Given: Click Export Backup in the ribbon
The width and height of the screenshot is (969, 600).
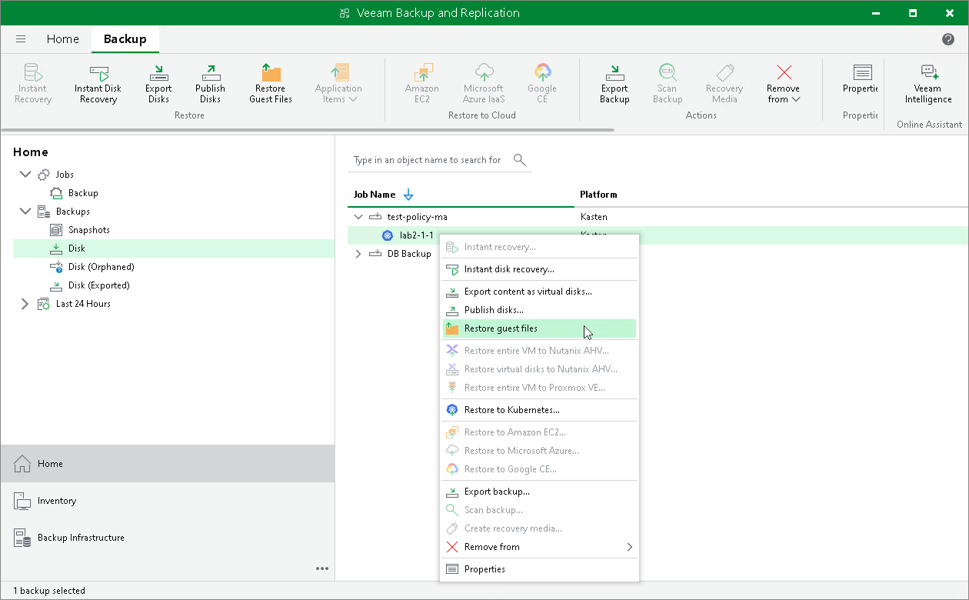Looking at the screenshot, I should [614, 84].
